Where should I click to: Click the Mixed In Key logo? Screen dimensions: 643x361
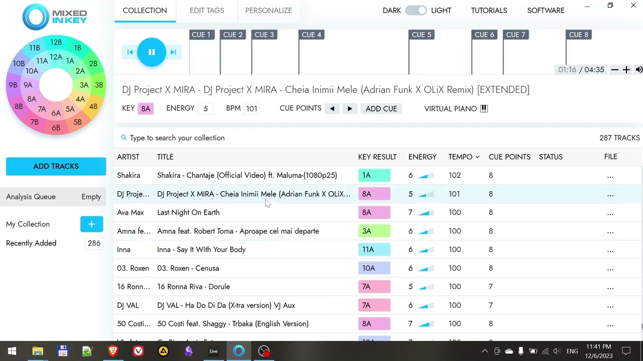pyautogui.click(x=55, y=16)
